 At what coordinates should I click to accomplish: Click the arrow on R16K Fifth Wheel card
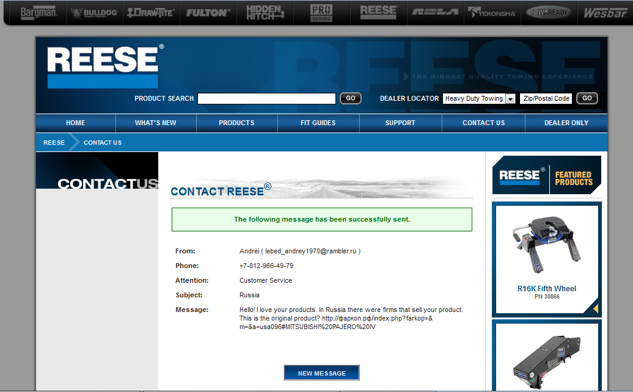[x=595, y=308]
